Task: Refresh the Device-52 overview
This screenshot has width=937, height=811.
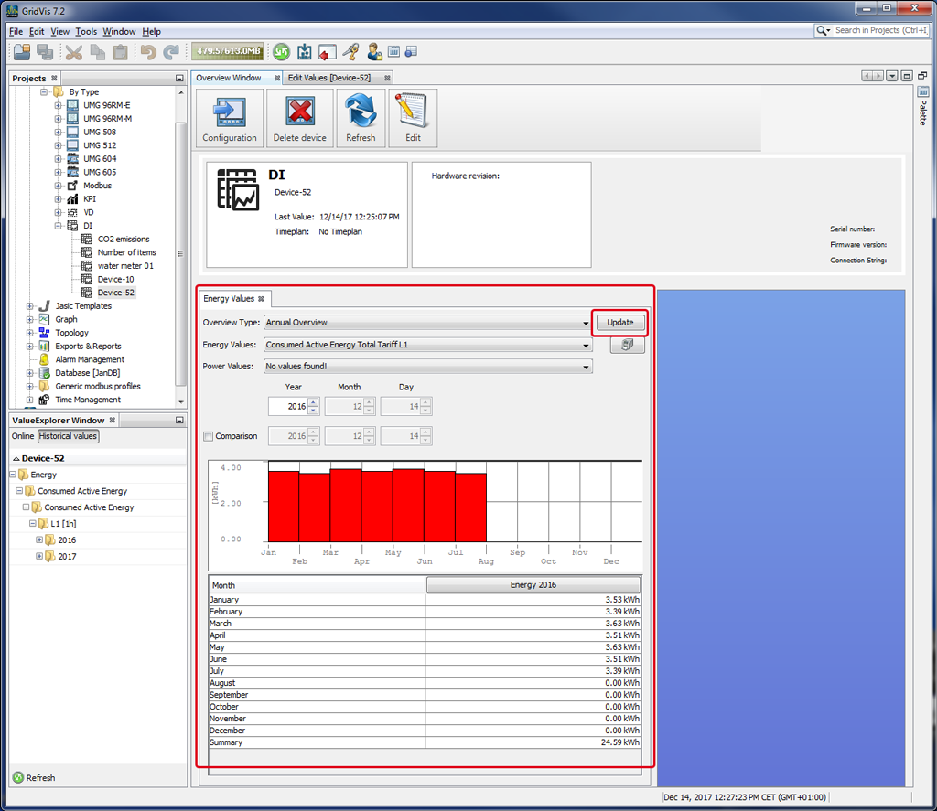Action: [361, 117]
